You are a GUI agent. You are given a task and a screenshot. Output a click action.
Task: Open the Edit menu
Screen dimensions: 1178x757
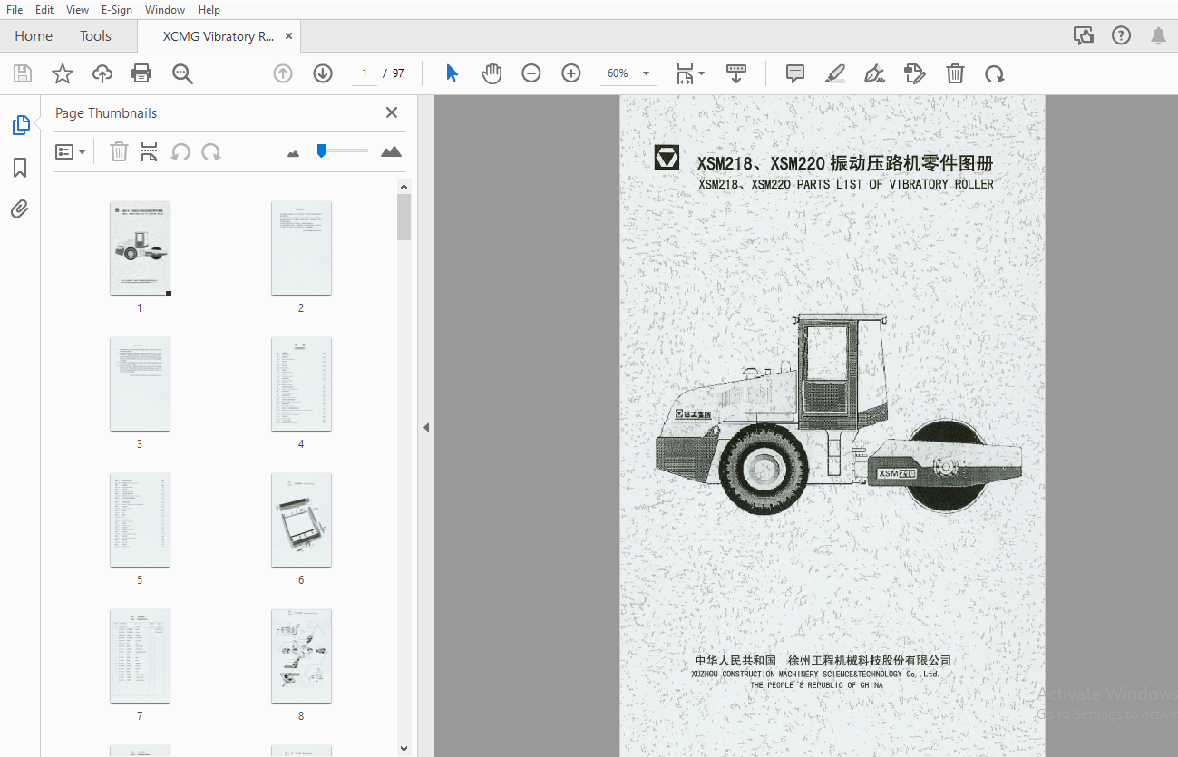pyautogui.click(x=44, y=10)
